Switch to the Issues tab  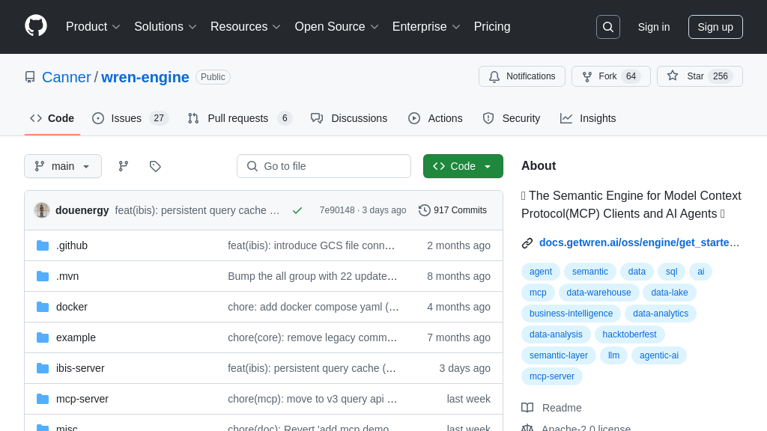[x=130, y=118]
